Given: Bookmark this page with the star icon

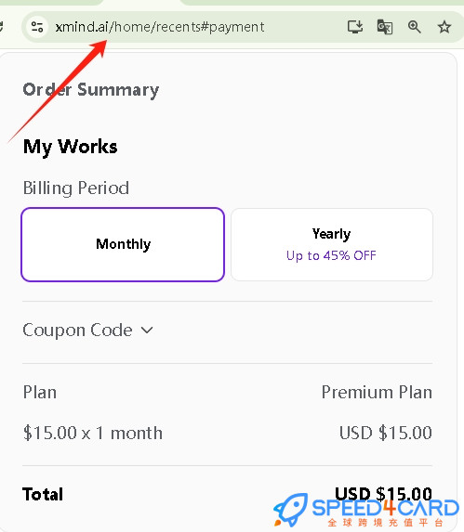Looking at the screenshot, I should (x=444, y=27).
